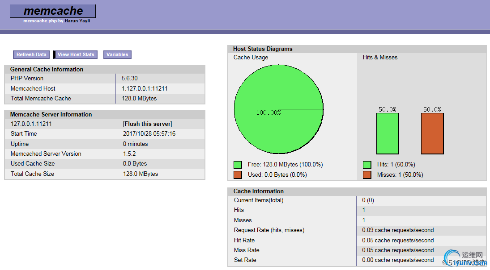The image size is (490, 270).
Task: Click the 50.0% label above green bar
Action: 388,109
